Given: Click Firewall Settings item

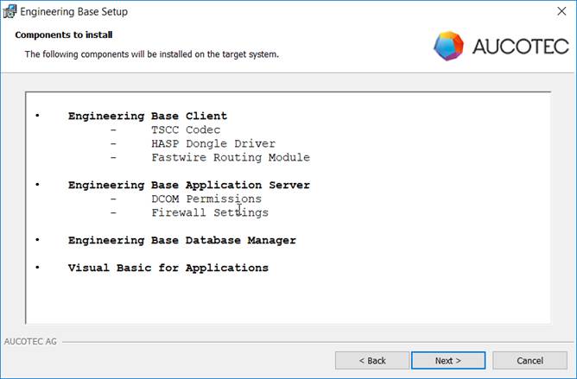Looking at the screenshot, I should point(210,212).
